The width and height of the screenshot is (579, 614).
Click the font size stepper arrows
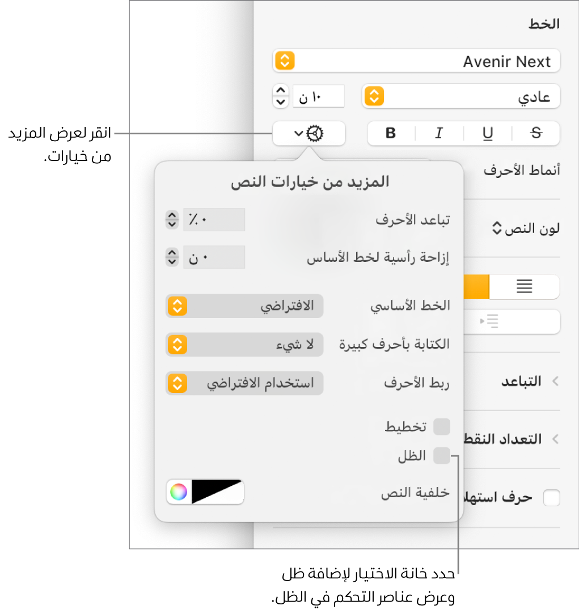281,96
